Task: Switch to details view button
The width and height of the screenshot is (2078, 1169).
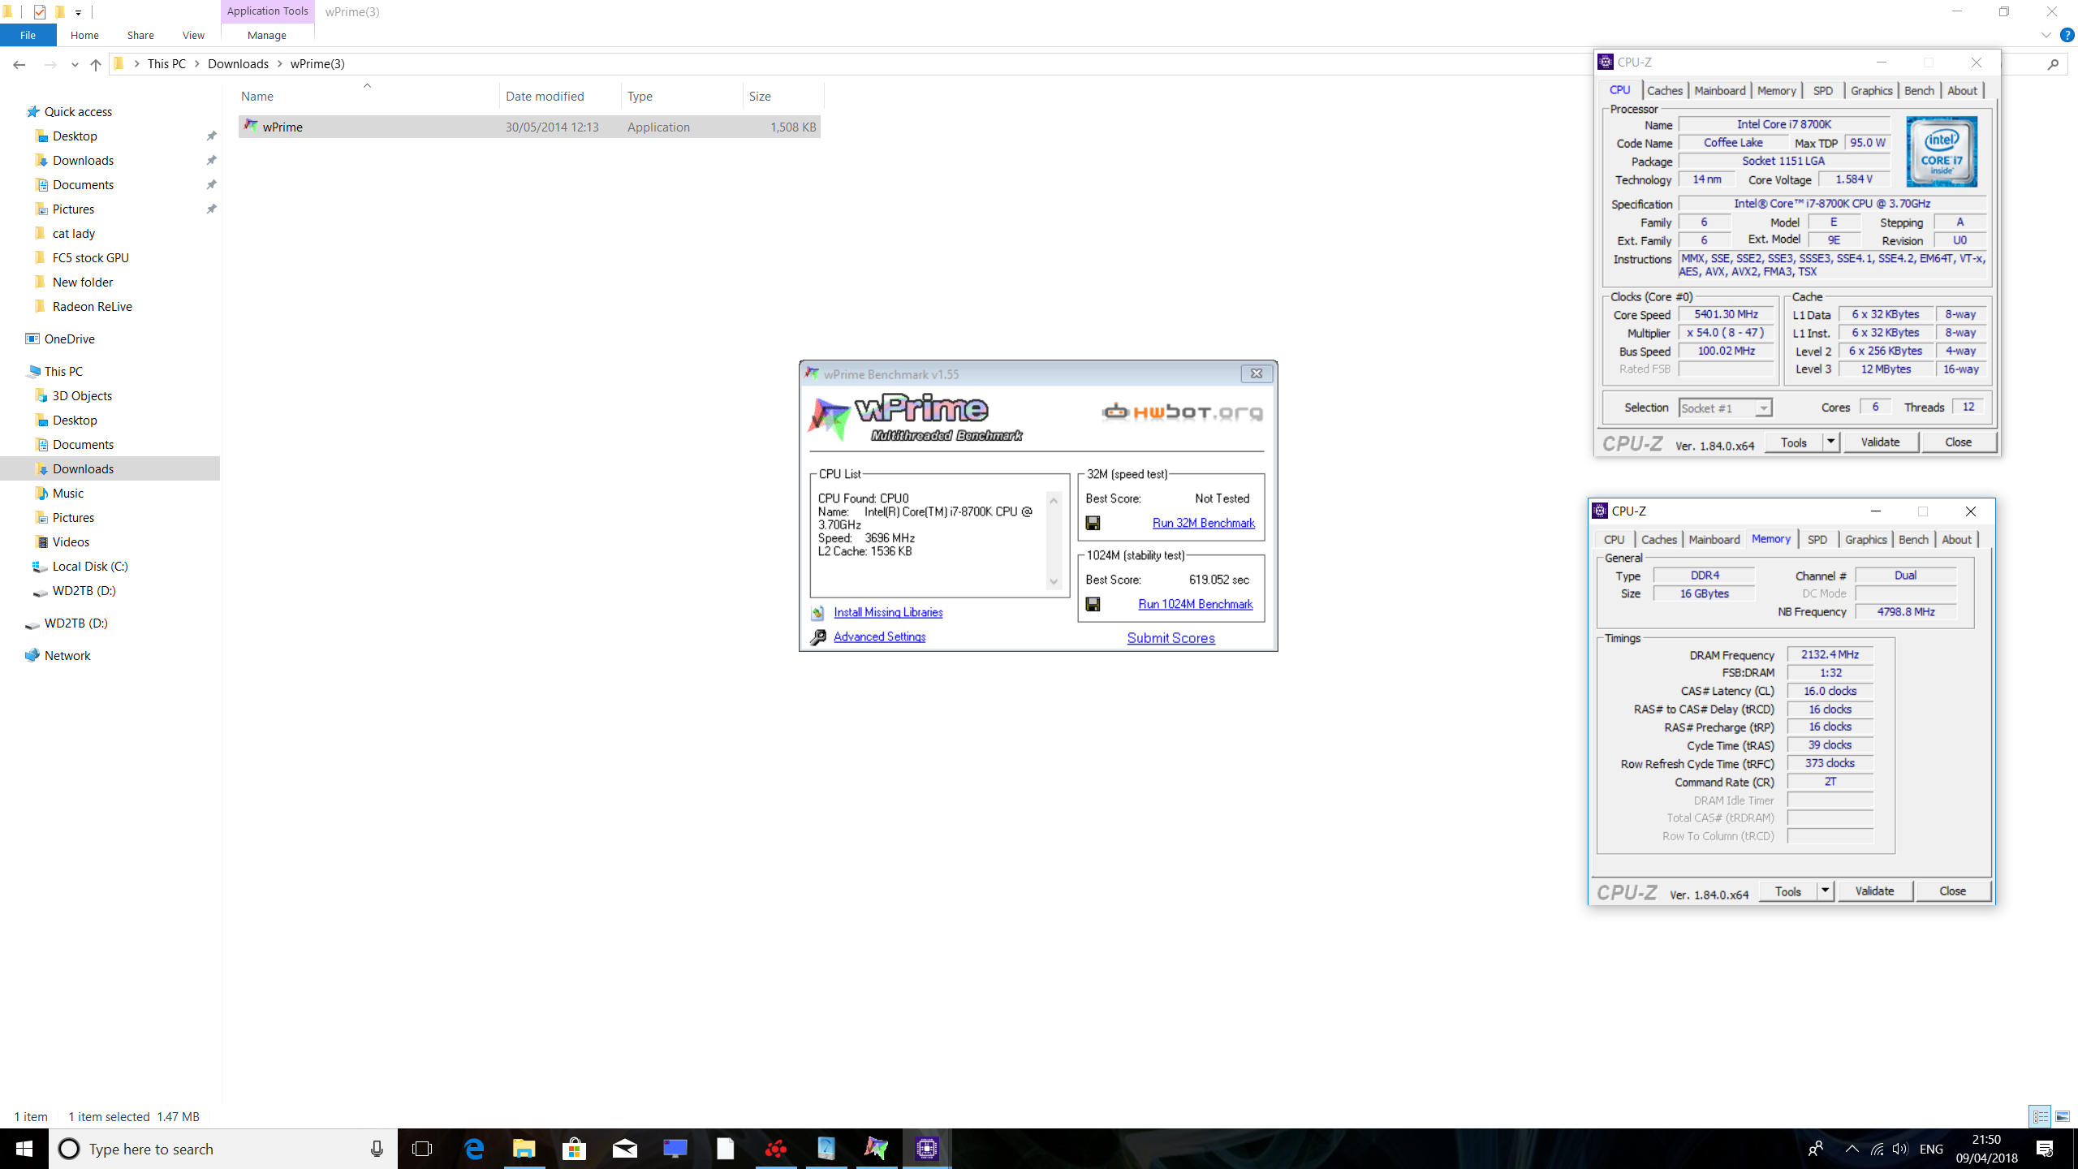Action: click(2041, 1117)
